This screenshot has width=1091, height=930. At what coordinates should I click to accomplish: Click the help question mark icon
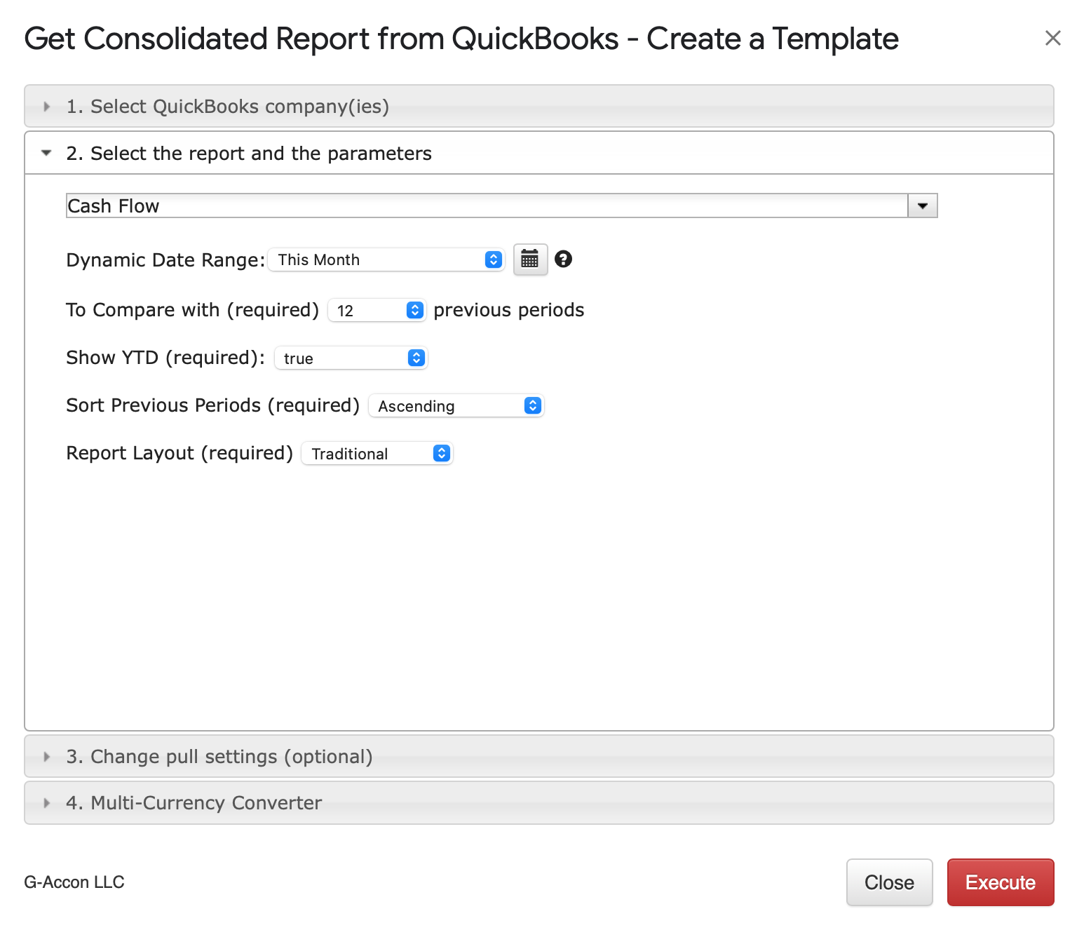pyautogui.click(x=563, y=260)
